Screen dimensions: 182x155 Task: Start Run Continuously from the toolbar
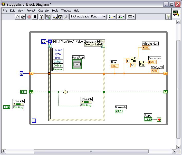[x=23, y=17]
